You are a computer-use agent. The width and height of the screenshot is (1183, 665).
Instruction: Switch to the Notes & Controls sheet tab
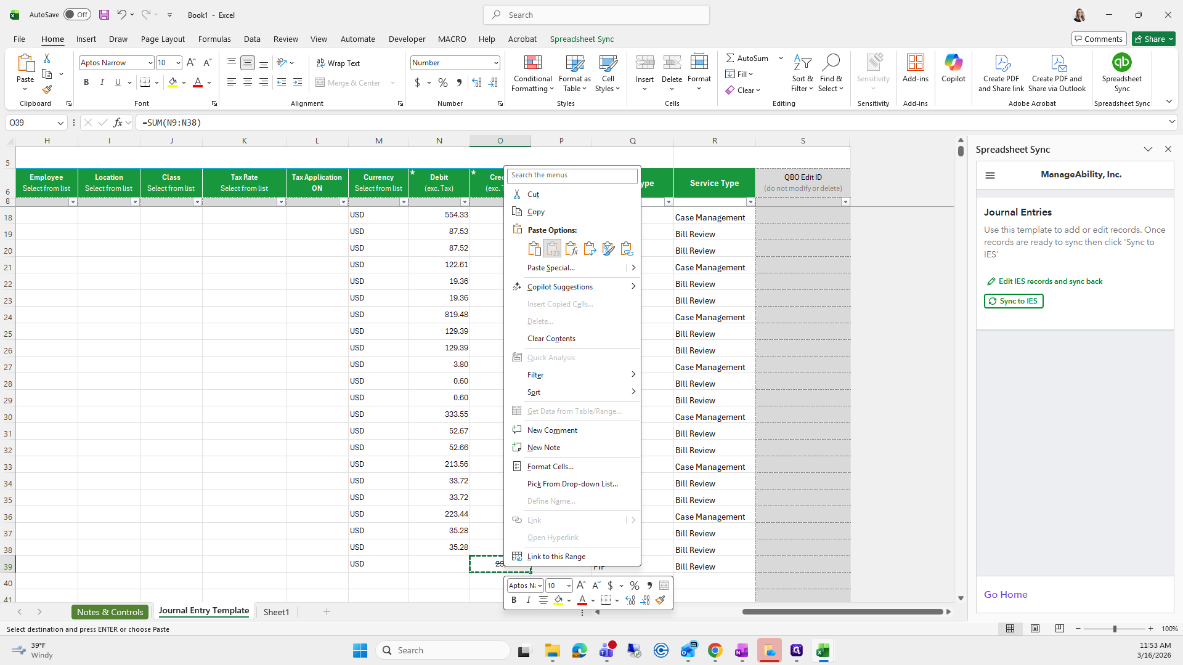(110, 612)
